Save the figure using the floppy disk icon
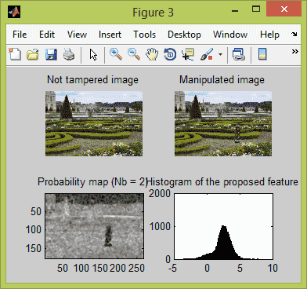The height and width of the screenshot is (289, 307). point(51,54)
